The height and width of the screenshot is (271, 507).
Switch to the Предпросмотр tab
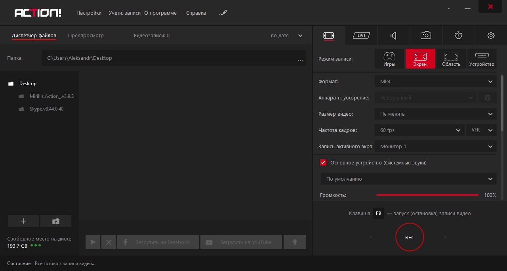pos(86,36)
